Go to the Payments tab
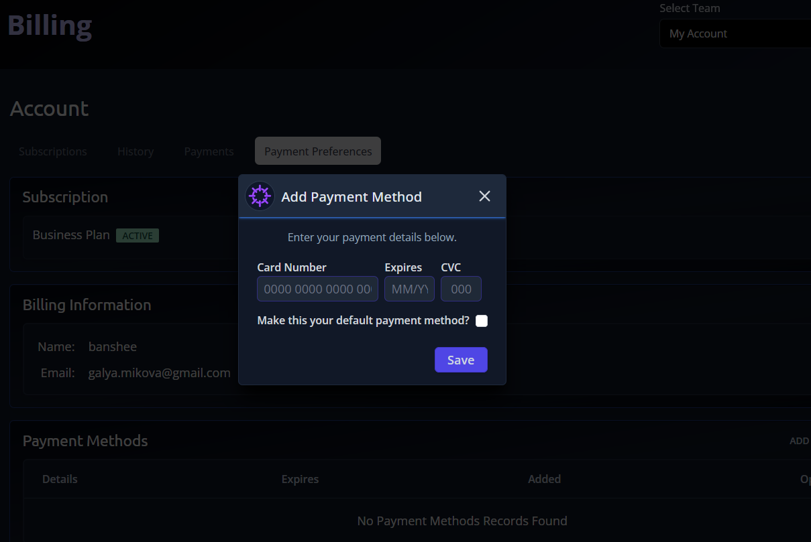 coord(209,151)
